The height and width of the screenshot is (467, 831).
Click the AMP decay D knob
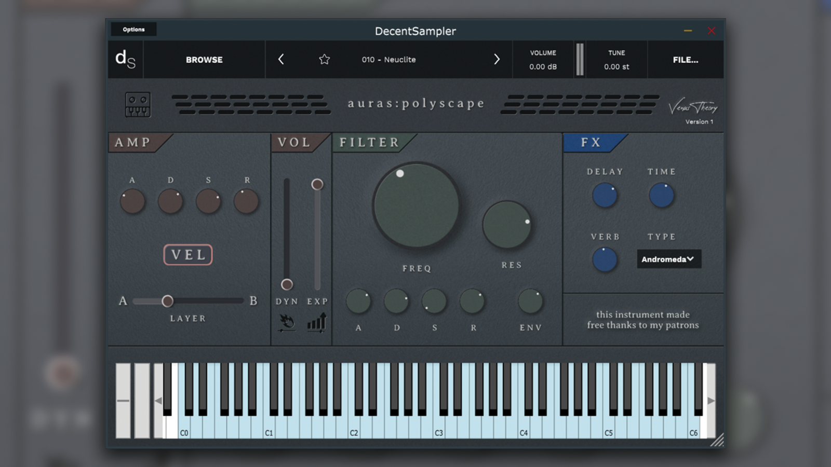click(x=170, y=201)
